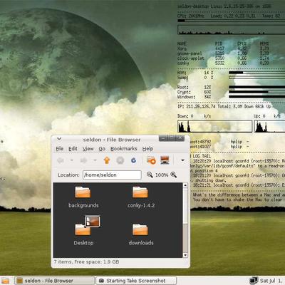This screenshot has height=285, width=285.
Task: Open the toolbar overflow dropdown arrow
Action: coord(182,160)
